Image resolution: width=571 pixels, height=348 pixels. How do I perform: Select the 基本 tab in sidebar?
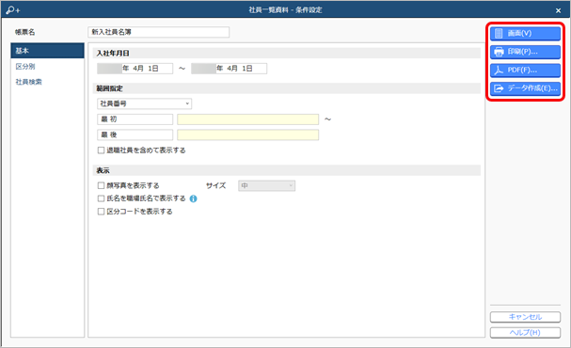point(47,51)
